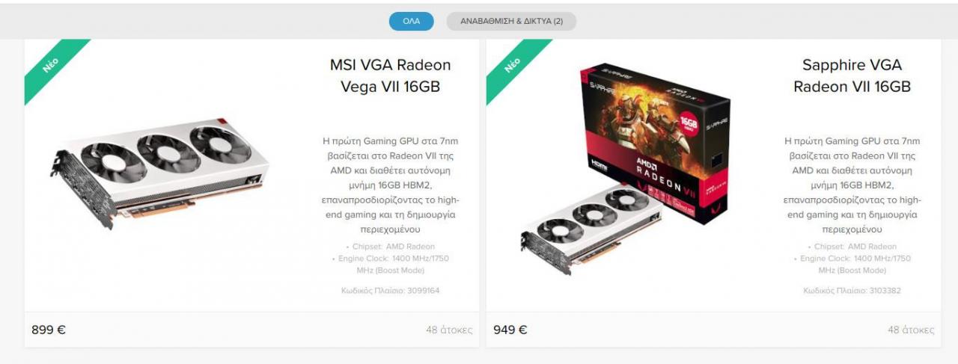Click 48 άτοκες under the Sapphire product
This screenshot has width=958, height=364.
[x=911, y=330]
